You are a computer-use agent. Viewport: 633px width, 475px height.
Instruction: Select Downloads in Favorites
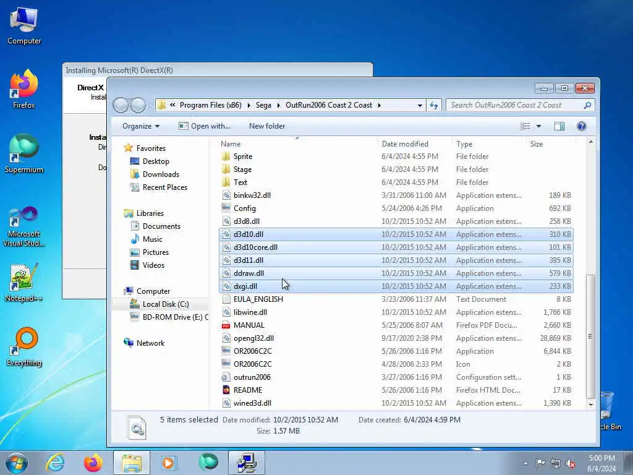click(161, 174)
